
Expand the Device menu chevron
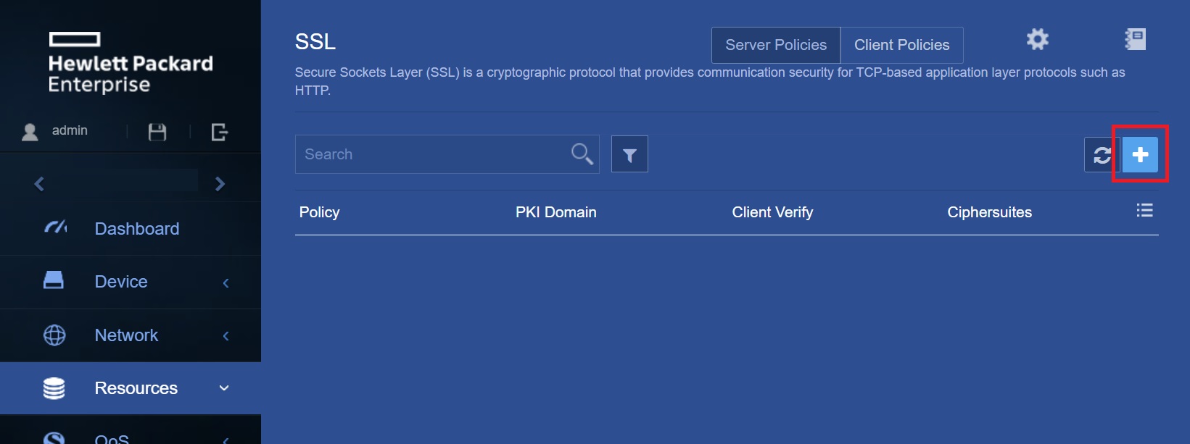point(226,282)
